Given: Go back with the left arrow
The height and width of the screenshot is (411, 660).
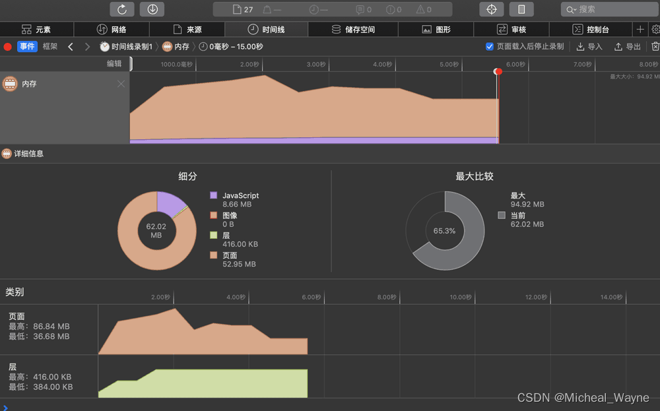Looking at the screenshot, I should (x=71, y=47).
